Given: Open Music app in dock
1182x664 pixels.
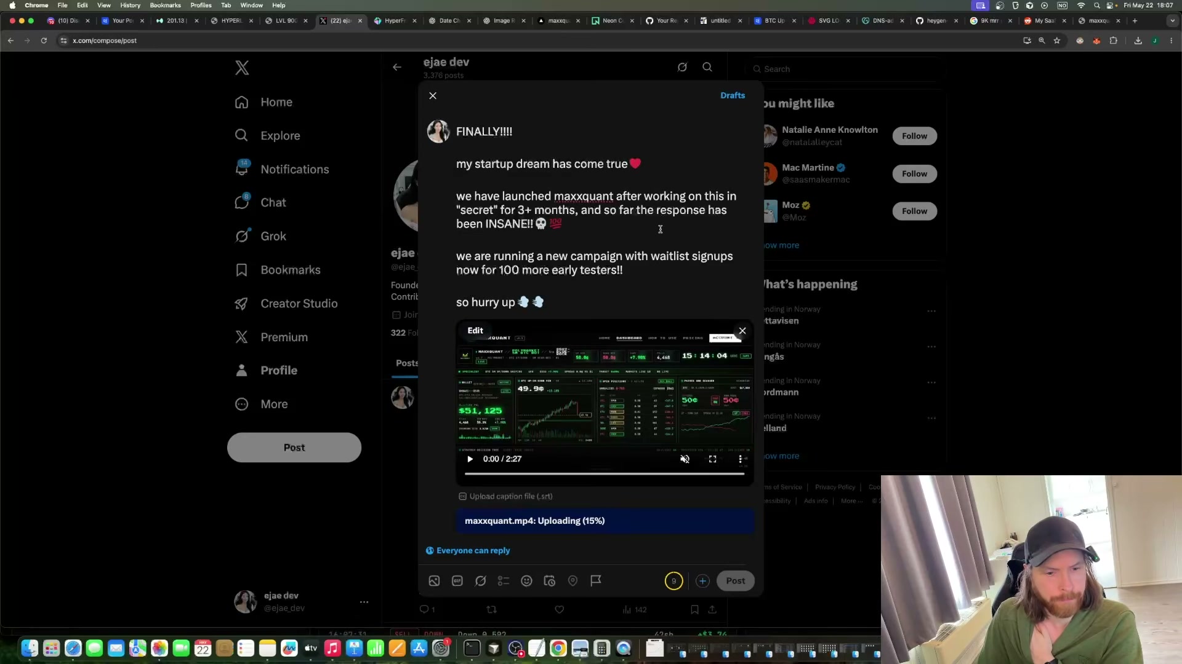Looking at the screenshot, I should coord(332,648).
